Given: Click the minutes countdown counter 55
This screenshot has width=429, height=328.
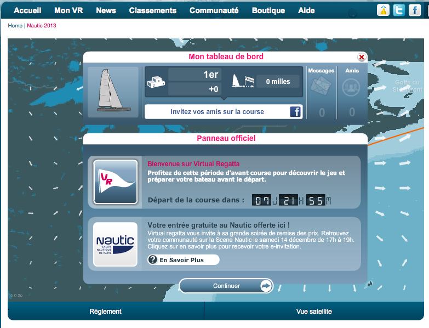Looking at the screenshot, I should click(x=316, y=200).
